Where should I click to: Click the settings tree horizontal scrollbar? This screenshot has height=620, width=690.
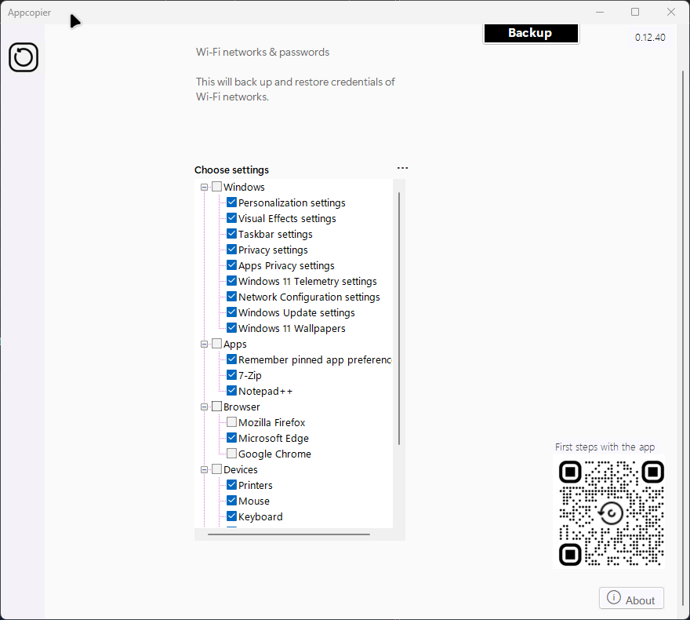point(289,534)
